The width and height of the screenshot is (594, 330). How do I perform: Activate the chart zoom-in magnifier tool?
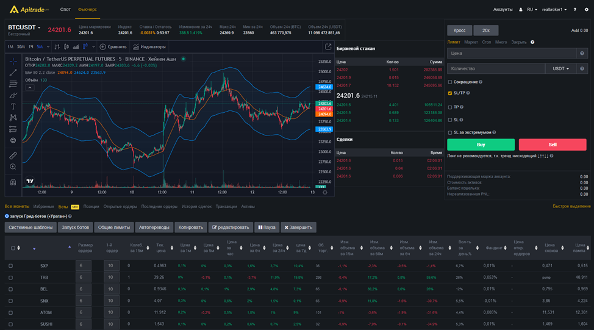[x=13, y=167]
